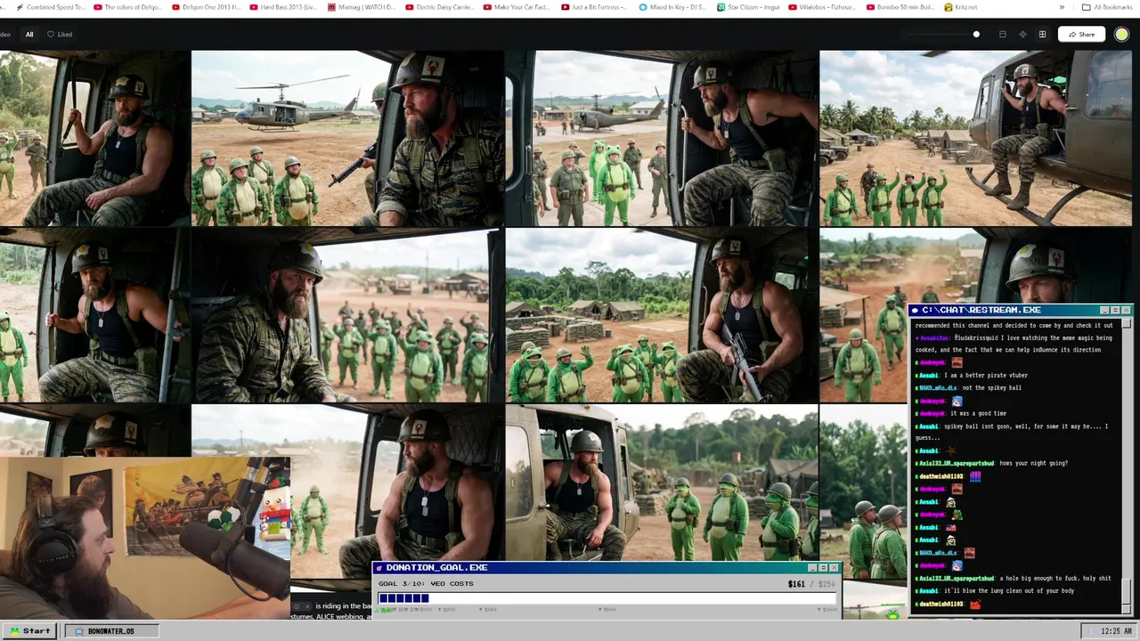Open the 'Combined Speed To...' bookmark
This screenshot has height=641, width=1140.
(x=51, y=7)
